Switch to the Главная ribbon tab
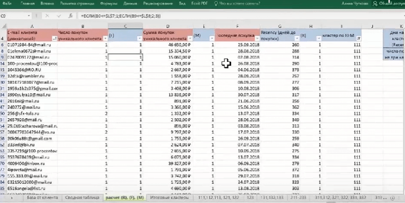 click(27, 3)
